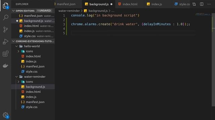Collapse the water-reminder folder
This screenshot has height=120, width=215.
click(16, 77)
